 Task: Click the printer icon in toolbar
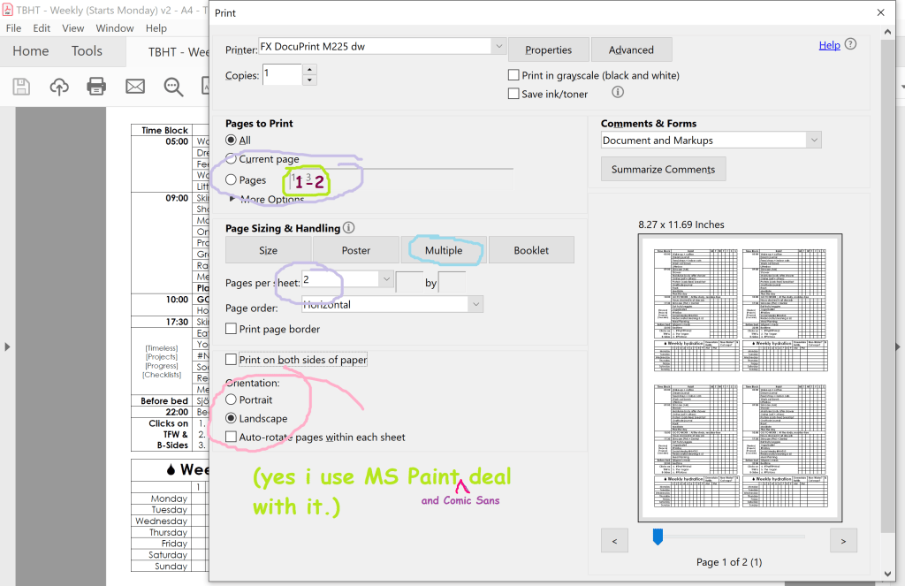coord(96,87)
